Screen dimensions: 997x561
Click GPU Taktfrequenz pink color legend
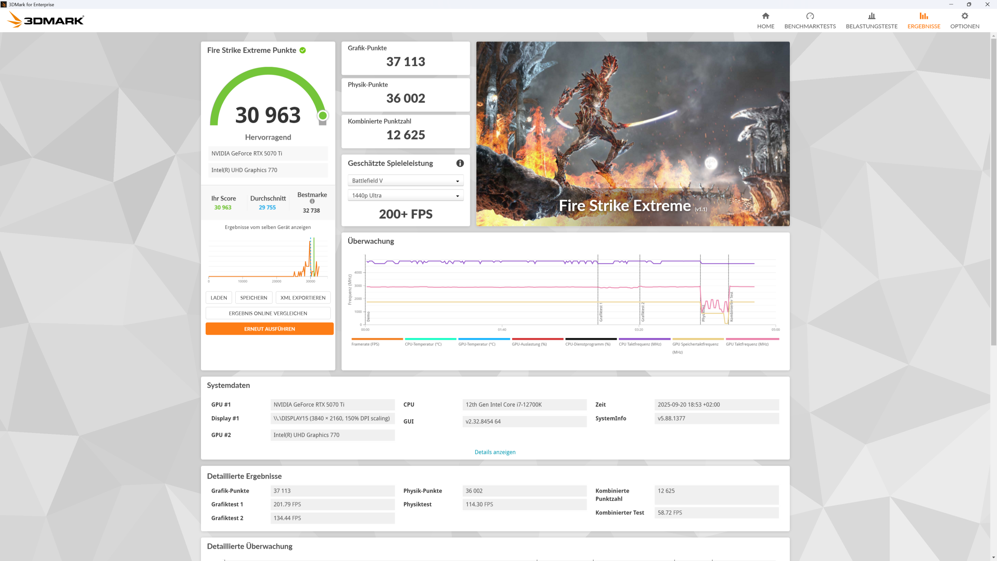point(752,339)
